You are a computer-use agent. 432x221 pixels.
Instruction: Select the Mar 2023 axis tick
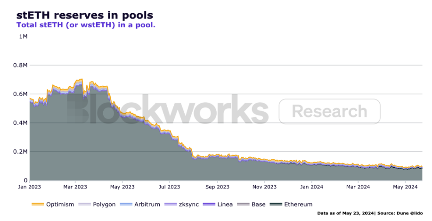[75, 187]
